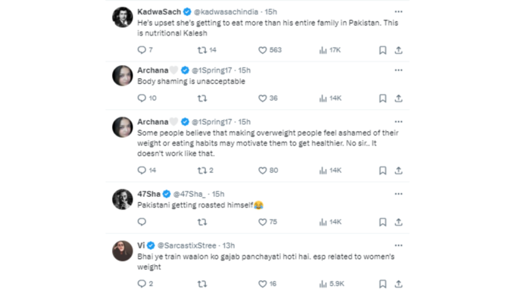Like Archana's tweet with 80 likes
This screenshot has height=290, width=515.
tap(268, 170)
